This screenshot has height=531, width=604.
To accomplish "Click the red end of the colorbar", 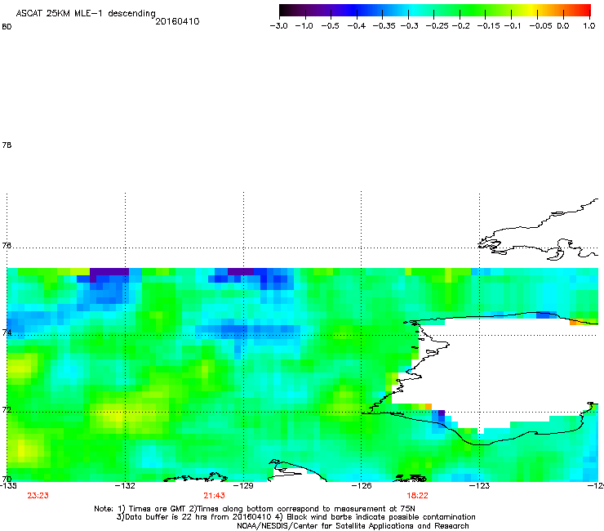I will [584, 11].
